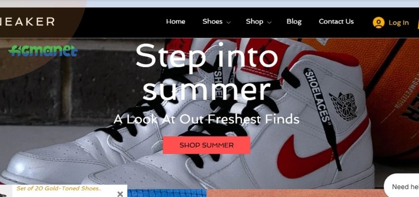Open the Shoes navigation menu
This screenshot has height=197, width=419.
point(212,22)
